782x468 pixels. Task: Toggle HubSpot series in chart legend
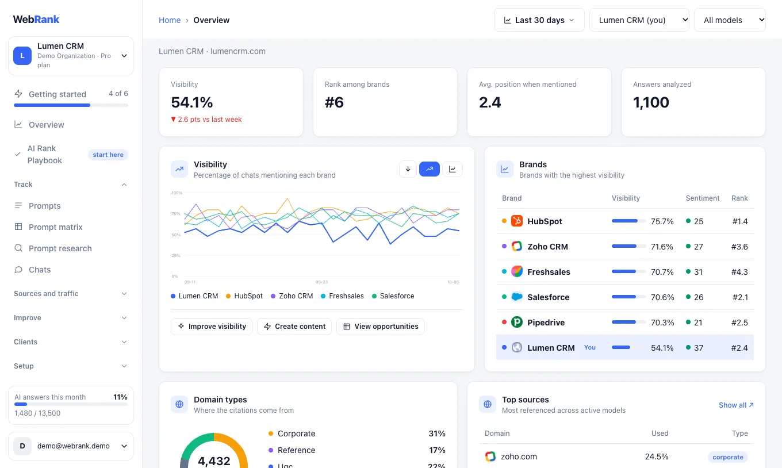[244, 296]
